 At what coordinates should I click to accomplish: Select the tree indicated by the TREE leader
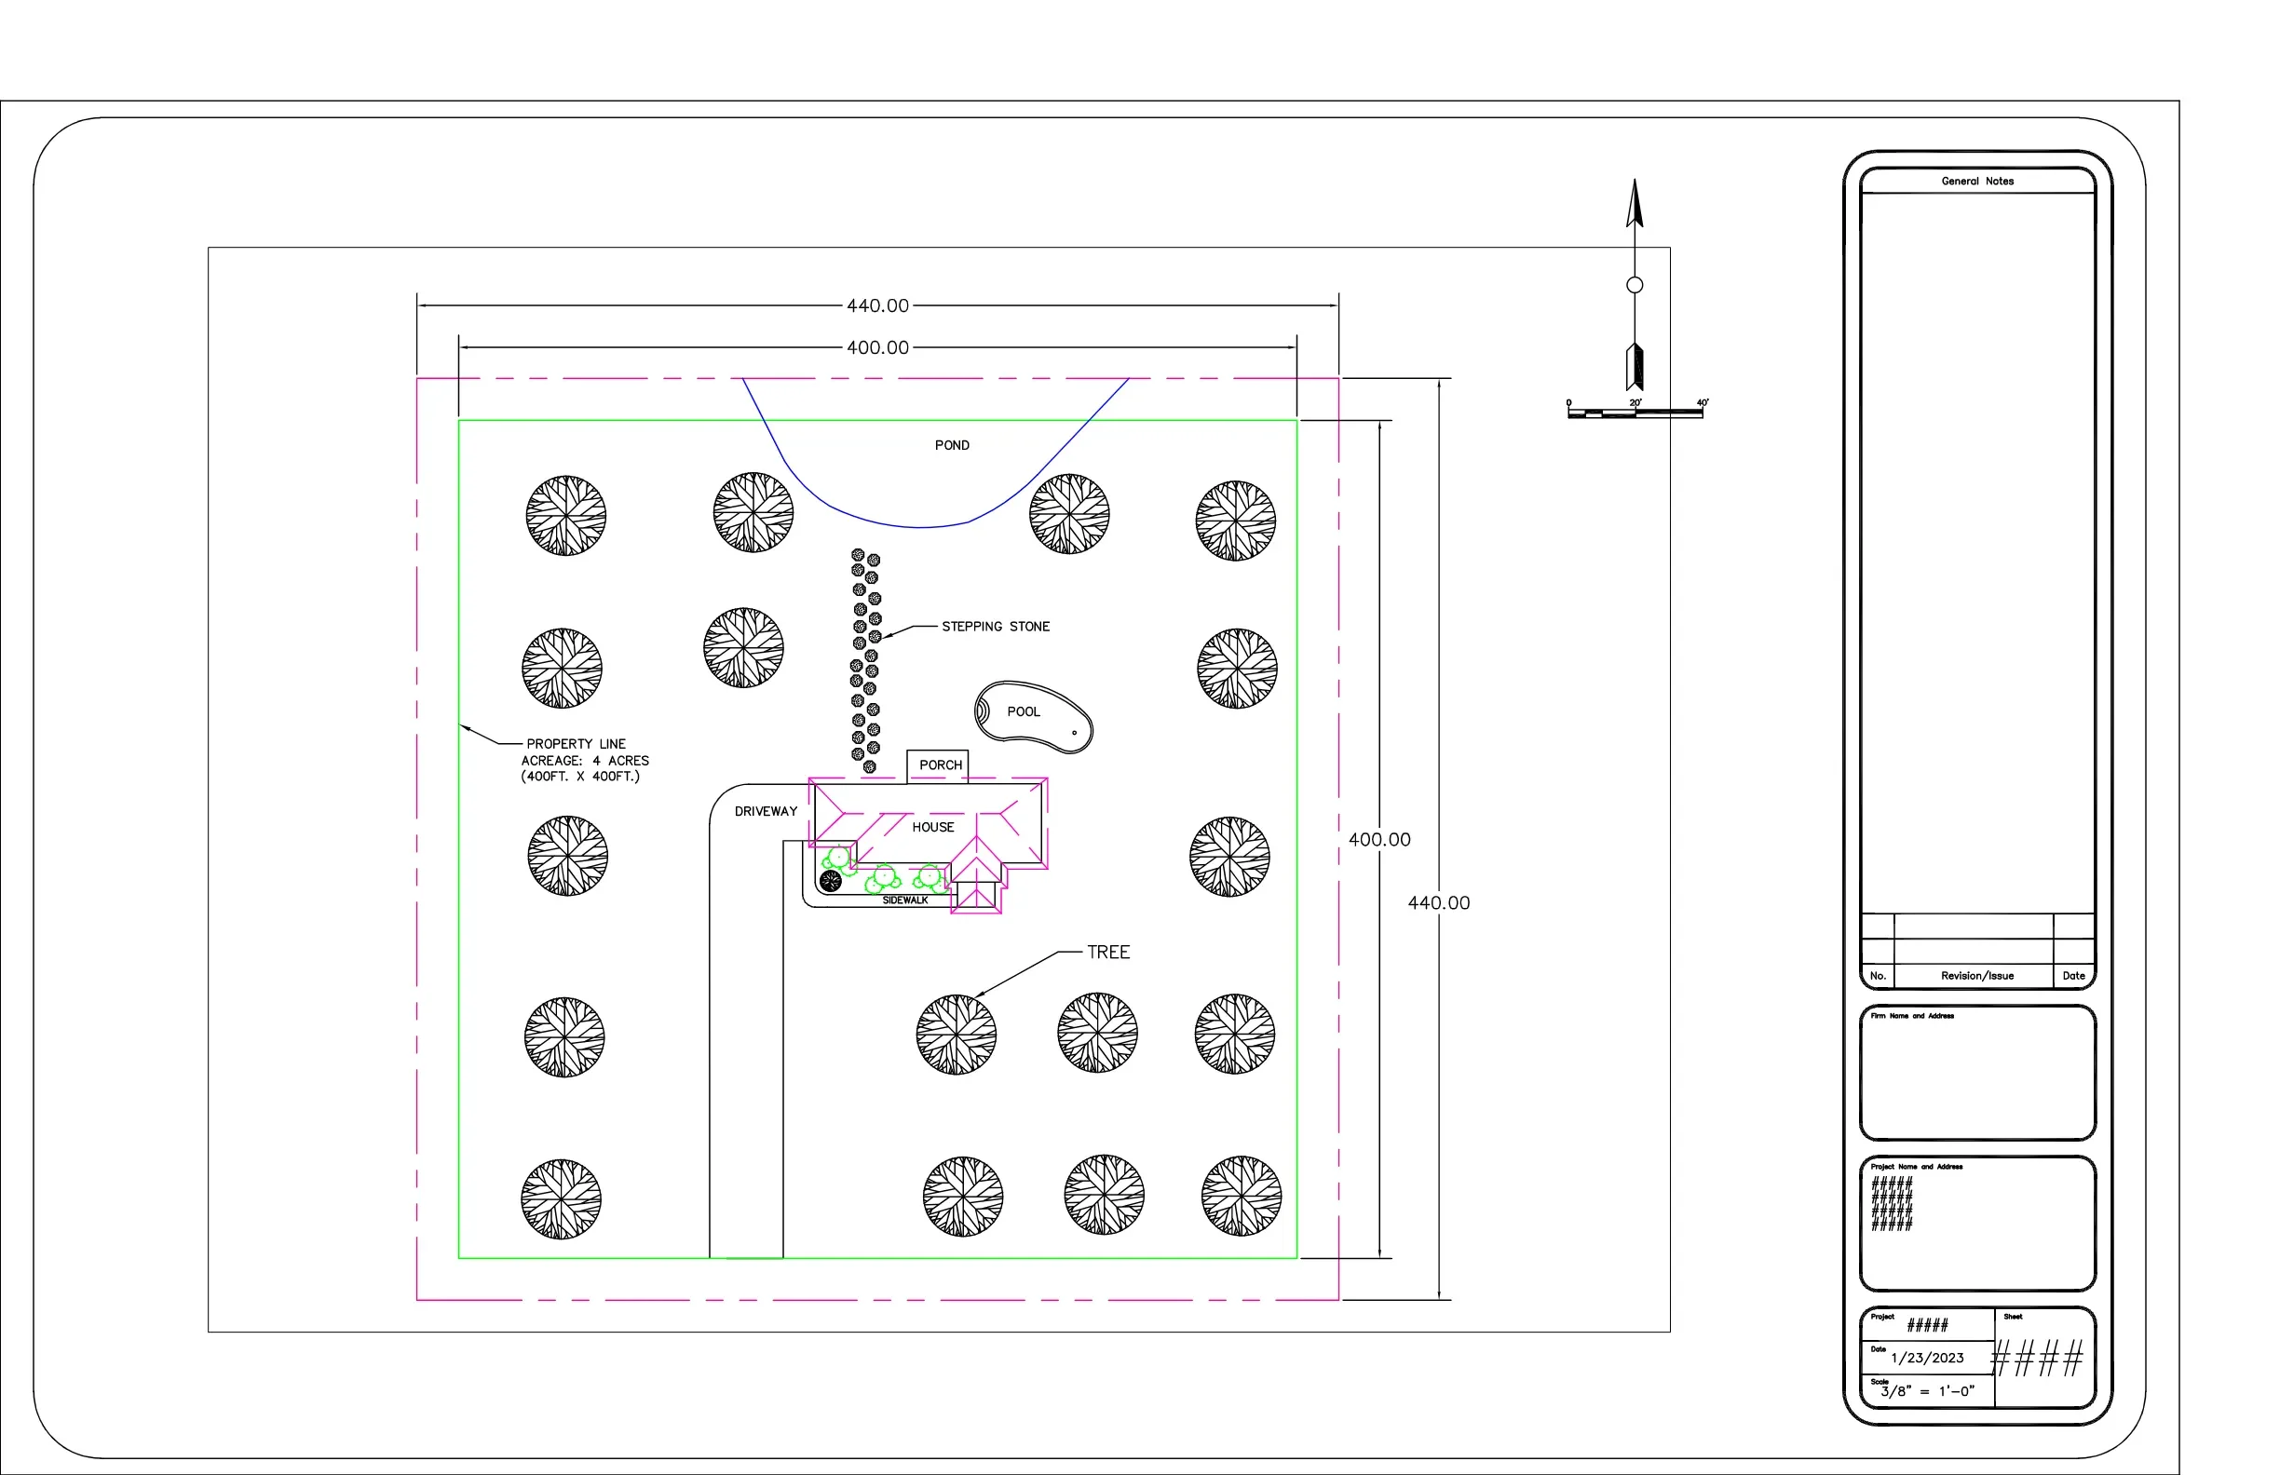[x=955, y=1035]
